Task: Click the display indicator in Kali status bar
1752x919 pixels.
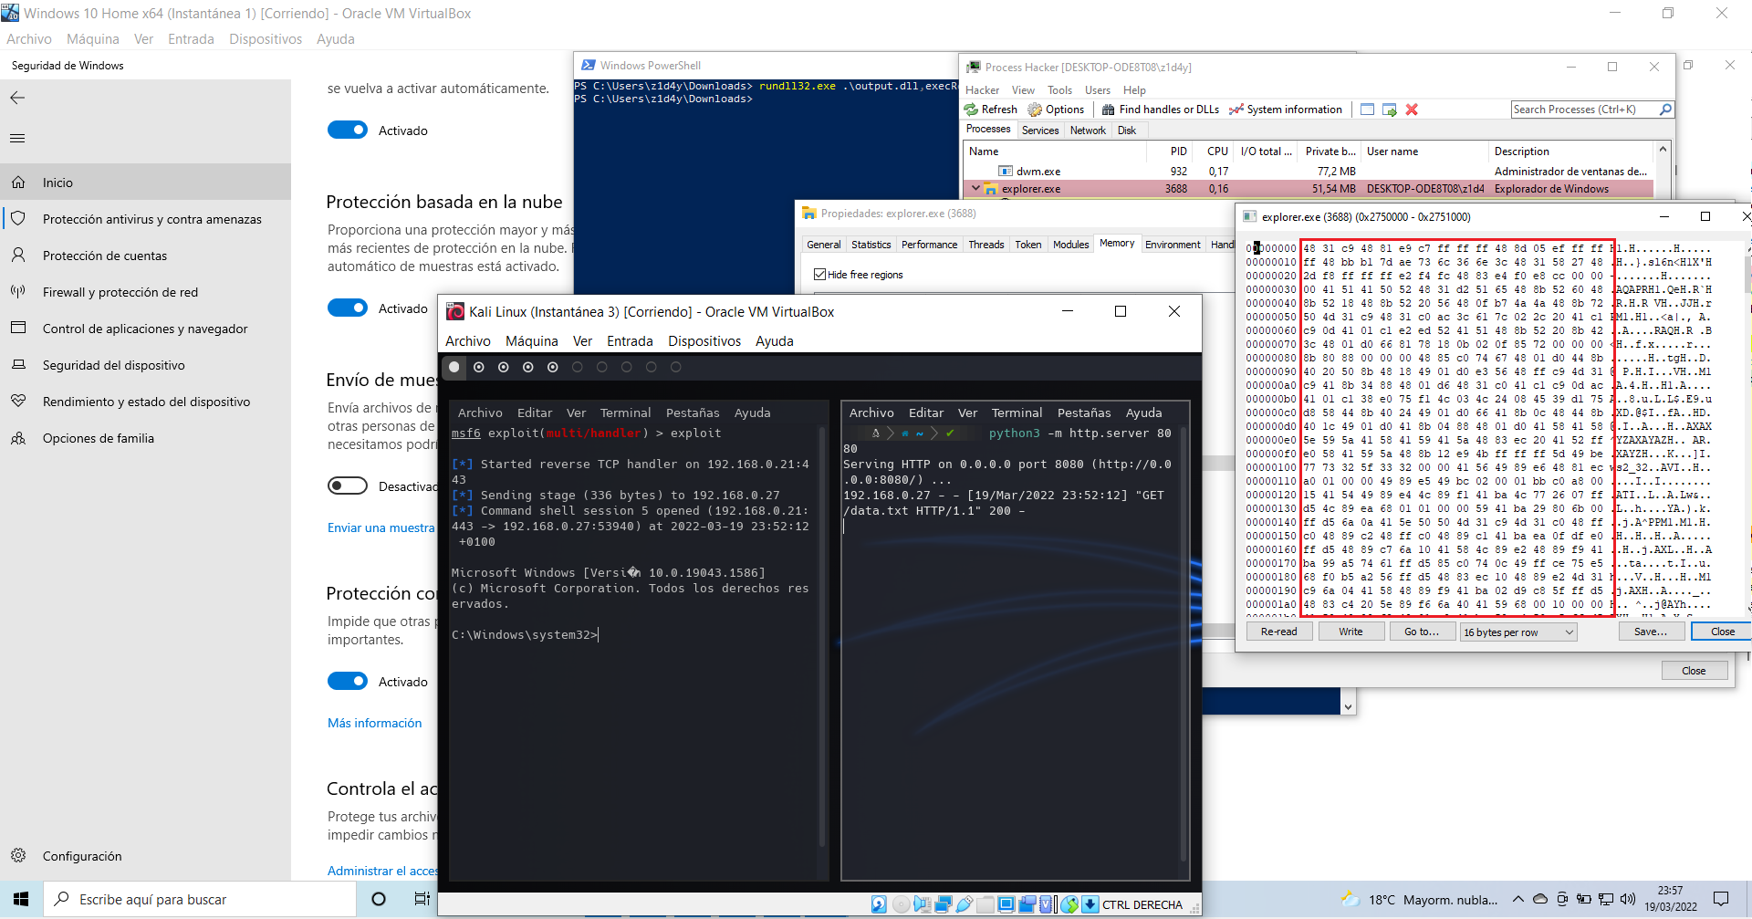Action: tap(1006, 904)
